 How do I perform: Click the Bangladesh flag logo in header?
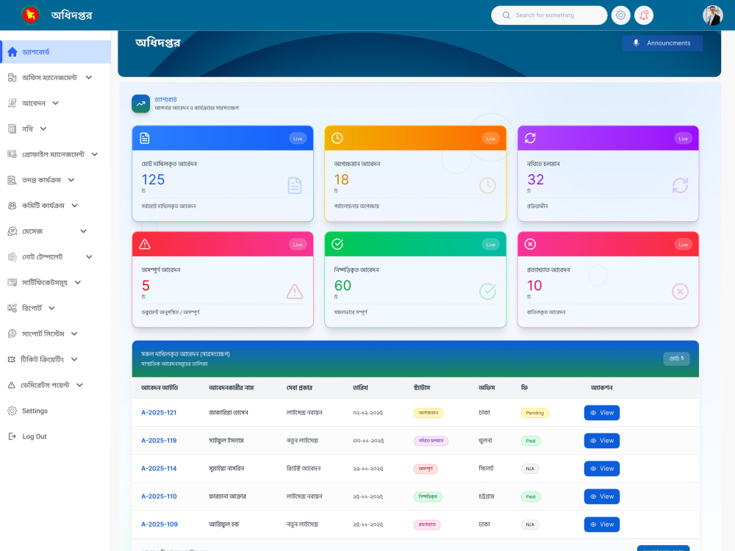pyautogui.click(x=31, y=15)
